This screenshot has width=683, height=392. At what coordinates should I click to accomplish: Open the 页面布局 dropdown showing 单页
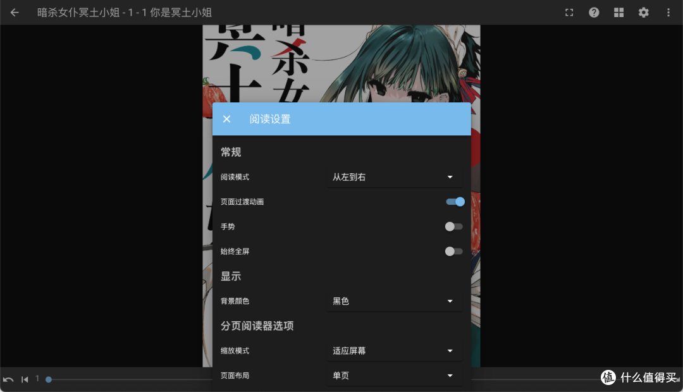[394, 376]
